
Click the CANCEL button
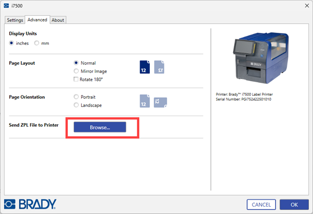click(x=261, y=205)
